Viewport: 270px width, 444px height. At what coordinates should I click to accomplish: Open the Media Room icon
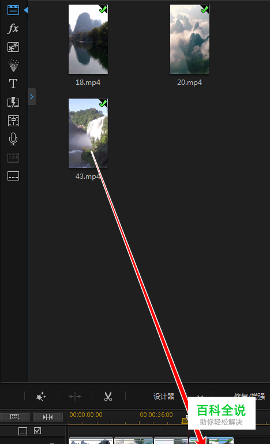click(x=13, y=10)
